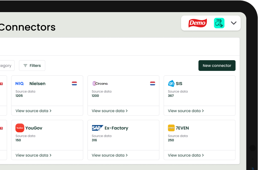Click the Nielsen card title
258x170 pixels.
click(37, 84)
